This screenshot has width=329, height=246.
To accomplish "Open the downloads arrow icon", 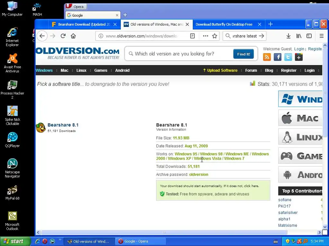I will tap(289, 36).
